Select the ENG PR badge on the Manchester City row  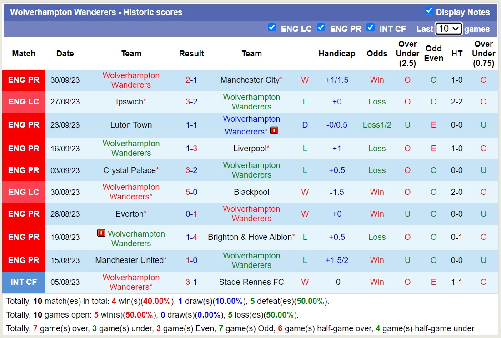click(x=24, y=80)
